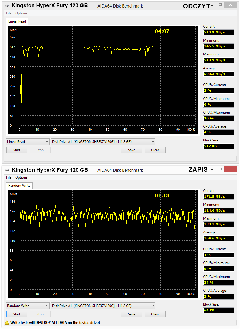Click Save in the Linear Read window
This screenshot has width=240, height=329.
click(x=132, y=150)
